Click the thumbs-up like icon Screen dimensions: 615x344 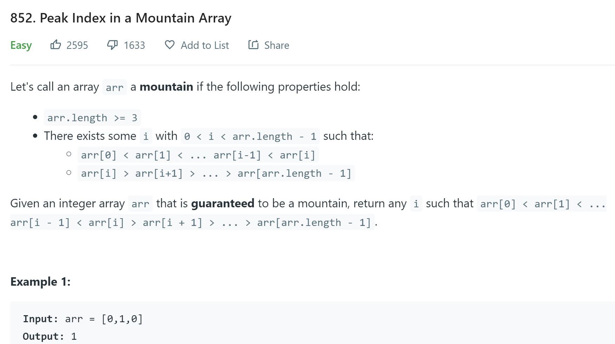click(55, 45)
